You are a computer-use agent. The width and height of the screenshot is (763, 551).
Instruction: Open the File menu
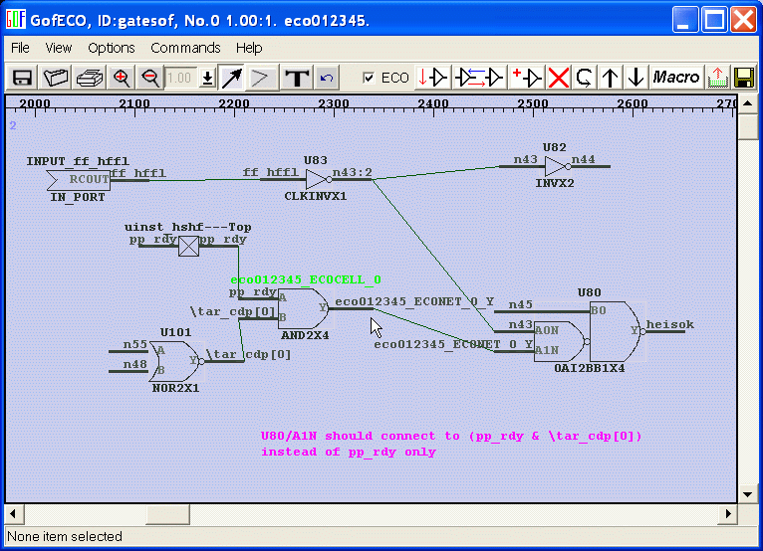click(20, 48)
